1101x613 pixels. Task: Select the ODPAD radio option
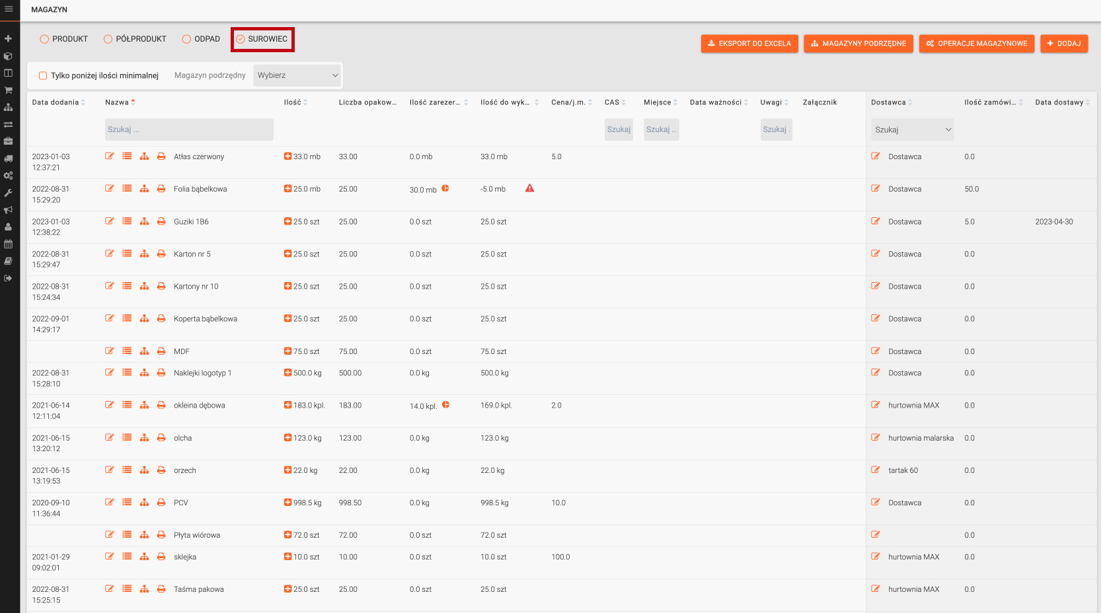187,39
